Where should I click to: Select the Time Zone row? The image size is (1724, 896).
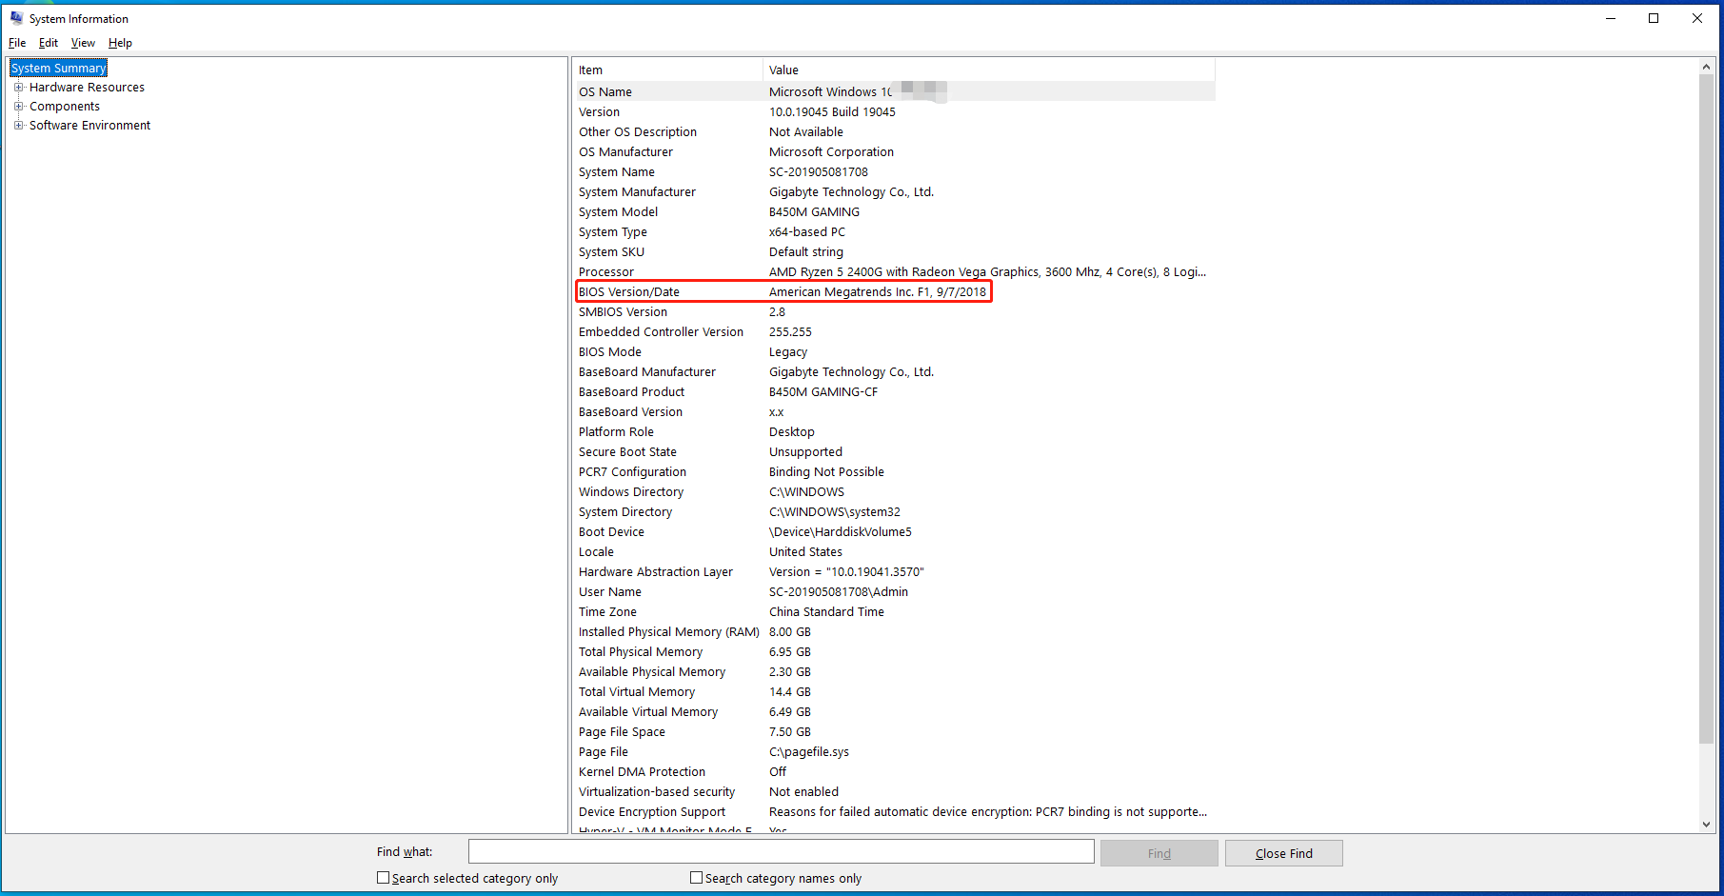coord(894,611)
